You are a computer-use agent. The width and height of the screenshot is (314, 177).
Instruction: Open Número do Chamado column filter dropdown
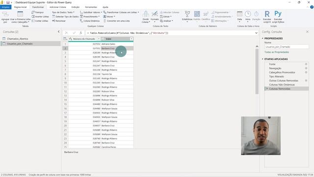99,39
